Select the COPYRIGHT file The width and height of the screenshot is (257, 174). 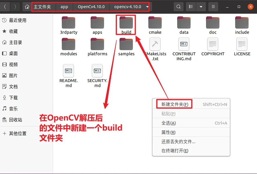coord(213,47)
